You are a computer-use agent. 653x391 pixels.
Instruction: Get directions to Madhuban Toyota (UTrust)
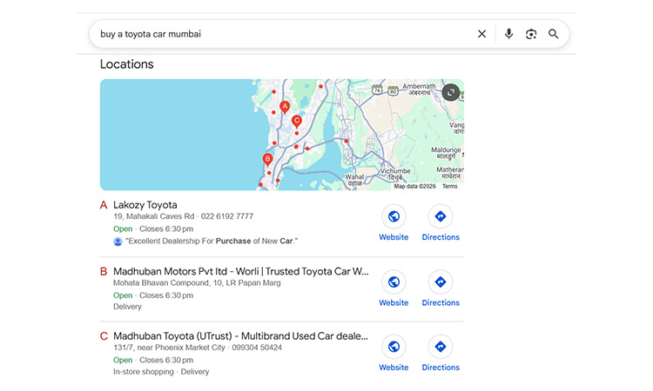click(x=441, y=347)
